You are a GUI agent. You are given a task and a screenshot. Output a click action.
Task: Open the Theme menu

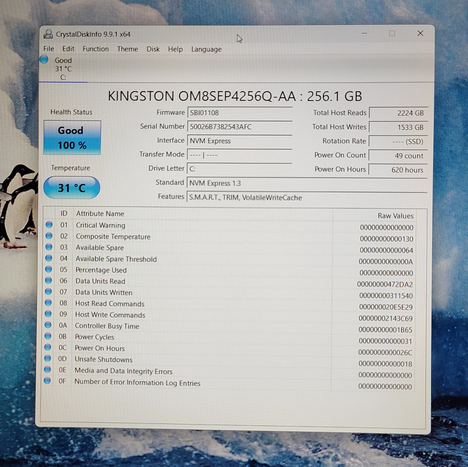(128, 49)
